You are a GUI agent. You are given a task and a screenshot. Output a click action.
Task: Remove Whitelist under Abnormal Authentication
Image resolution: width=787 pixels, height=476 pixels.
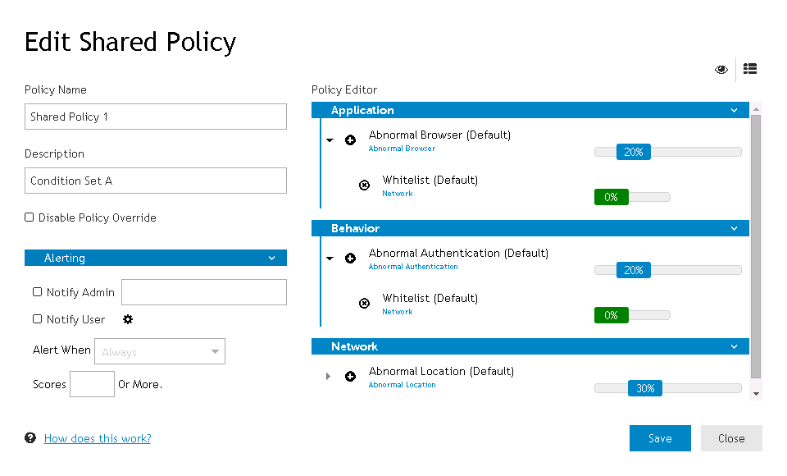coord(365,304)
